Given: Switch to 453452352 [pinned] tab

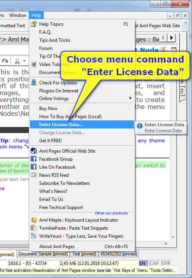Looking at the screenshot, I should [x=119, y=254].
